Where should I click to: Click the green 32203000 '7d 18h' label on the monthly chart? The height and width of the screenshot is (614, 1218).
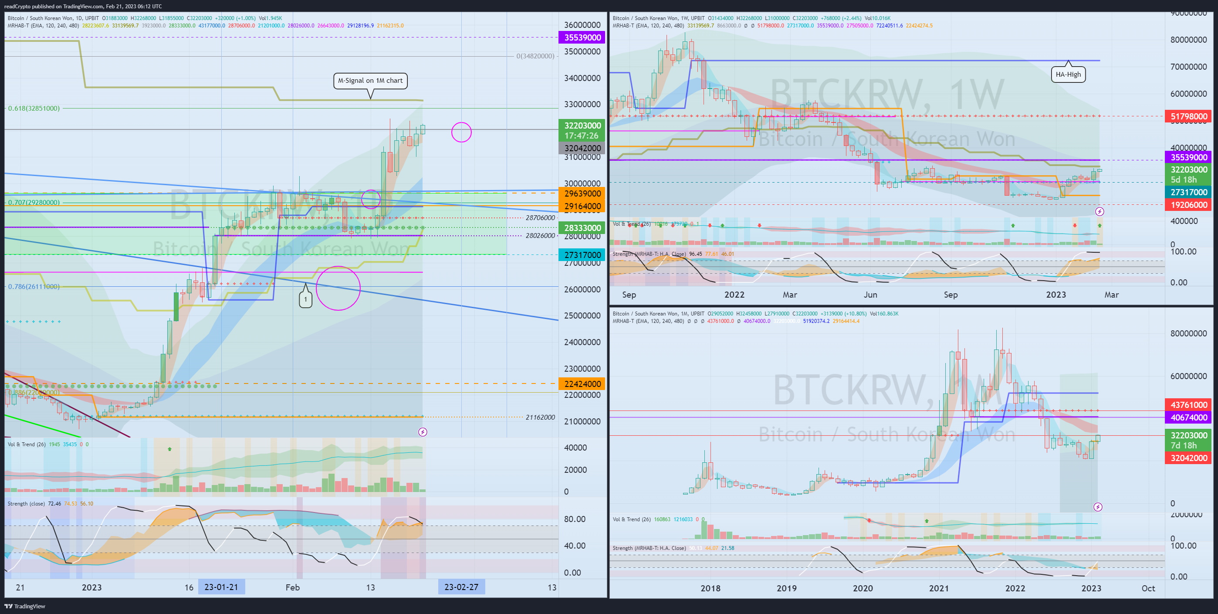coord(1189,441)
